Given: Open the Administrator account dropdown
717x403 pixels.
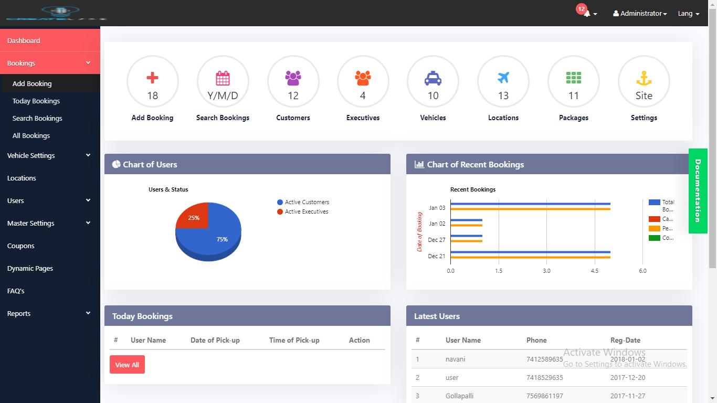Looking at the screenshot, I should coord(640,14).
